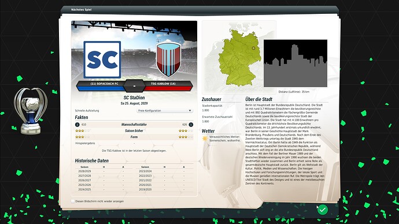The image size is (399, 224).
Task: Click the 'Nächstes Spiel' window title
Action: coord(81,10)
